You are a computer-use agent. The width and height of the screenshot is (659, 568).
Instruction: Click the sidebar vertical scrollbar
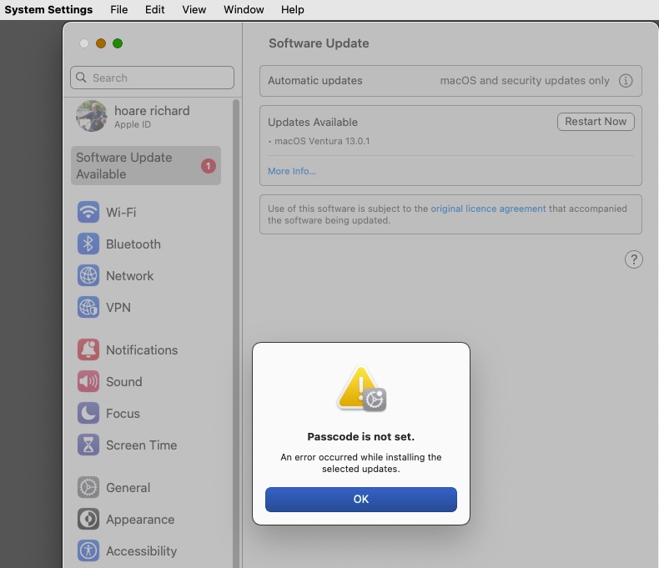pyautogui.click(x=236, y=333)
